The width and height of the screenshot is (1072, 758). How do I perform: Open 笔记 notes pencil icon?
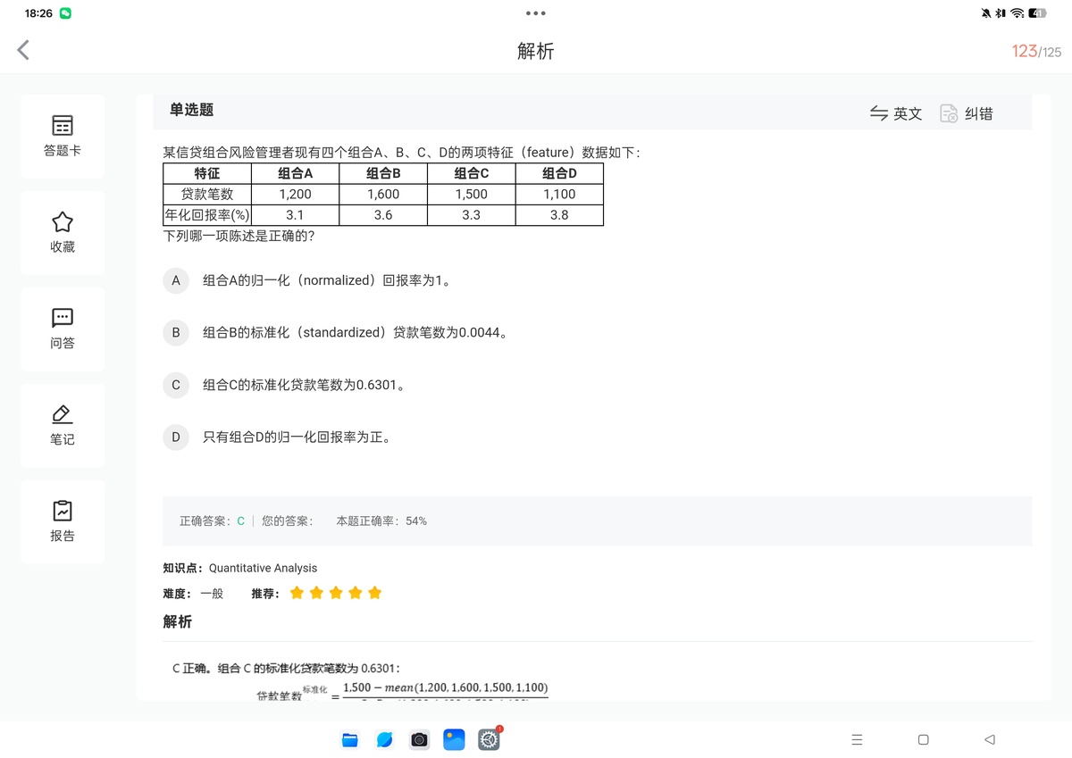[63, 425]
